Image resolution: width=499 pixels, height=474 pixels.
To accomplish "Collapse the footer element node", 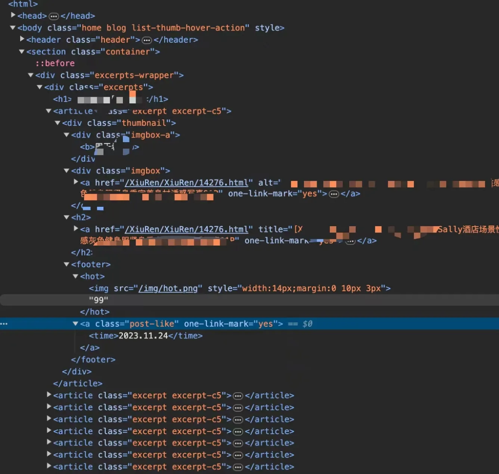I will coord(66,264).
